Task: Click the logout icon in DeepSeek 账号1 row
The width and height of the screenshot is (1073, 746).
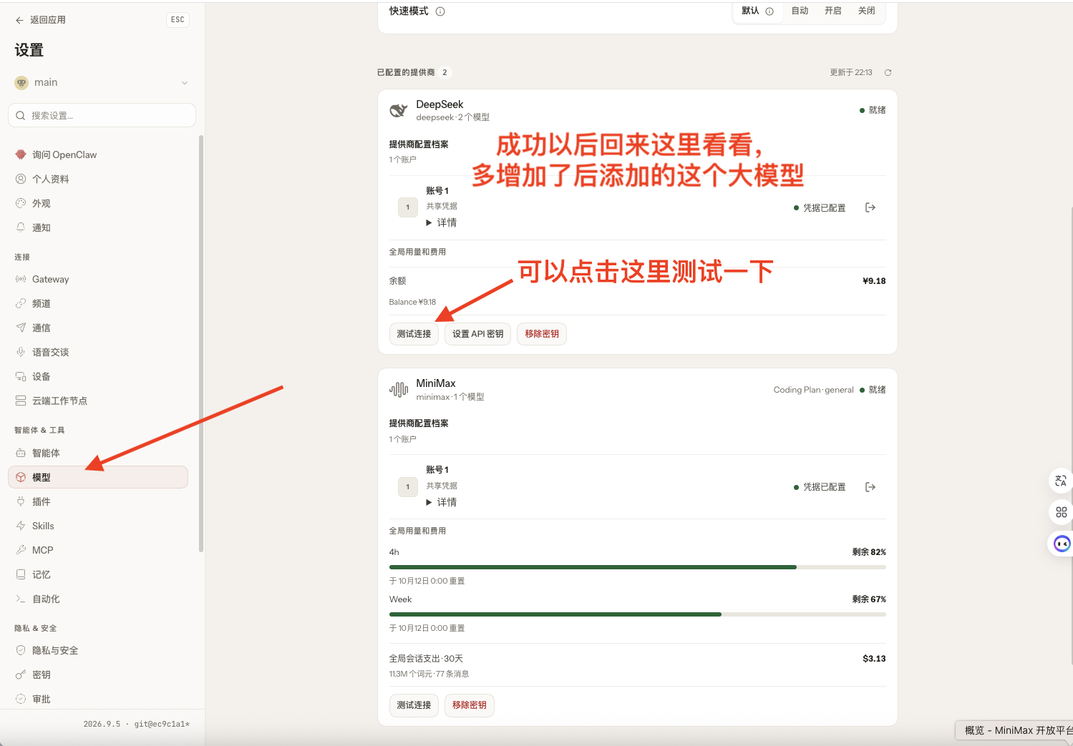Action: click(x=870, y=207)
